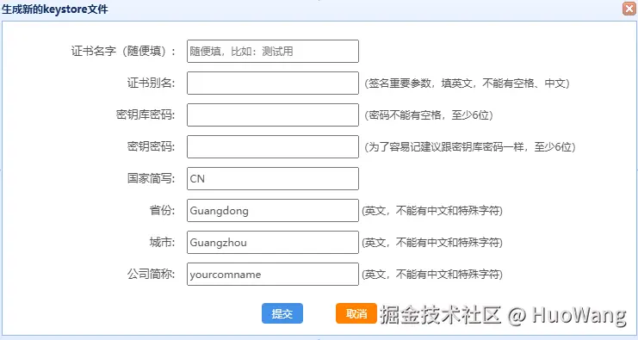The image size is (638, 340).
Task: Click the 密钥库密码 label
Action: pos(146,114)
